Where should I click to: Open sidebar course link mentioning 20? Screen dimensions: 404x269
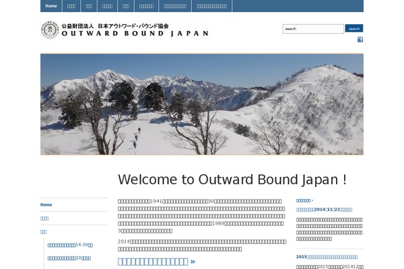pos(69,258)
